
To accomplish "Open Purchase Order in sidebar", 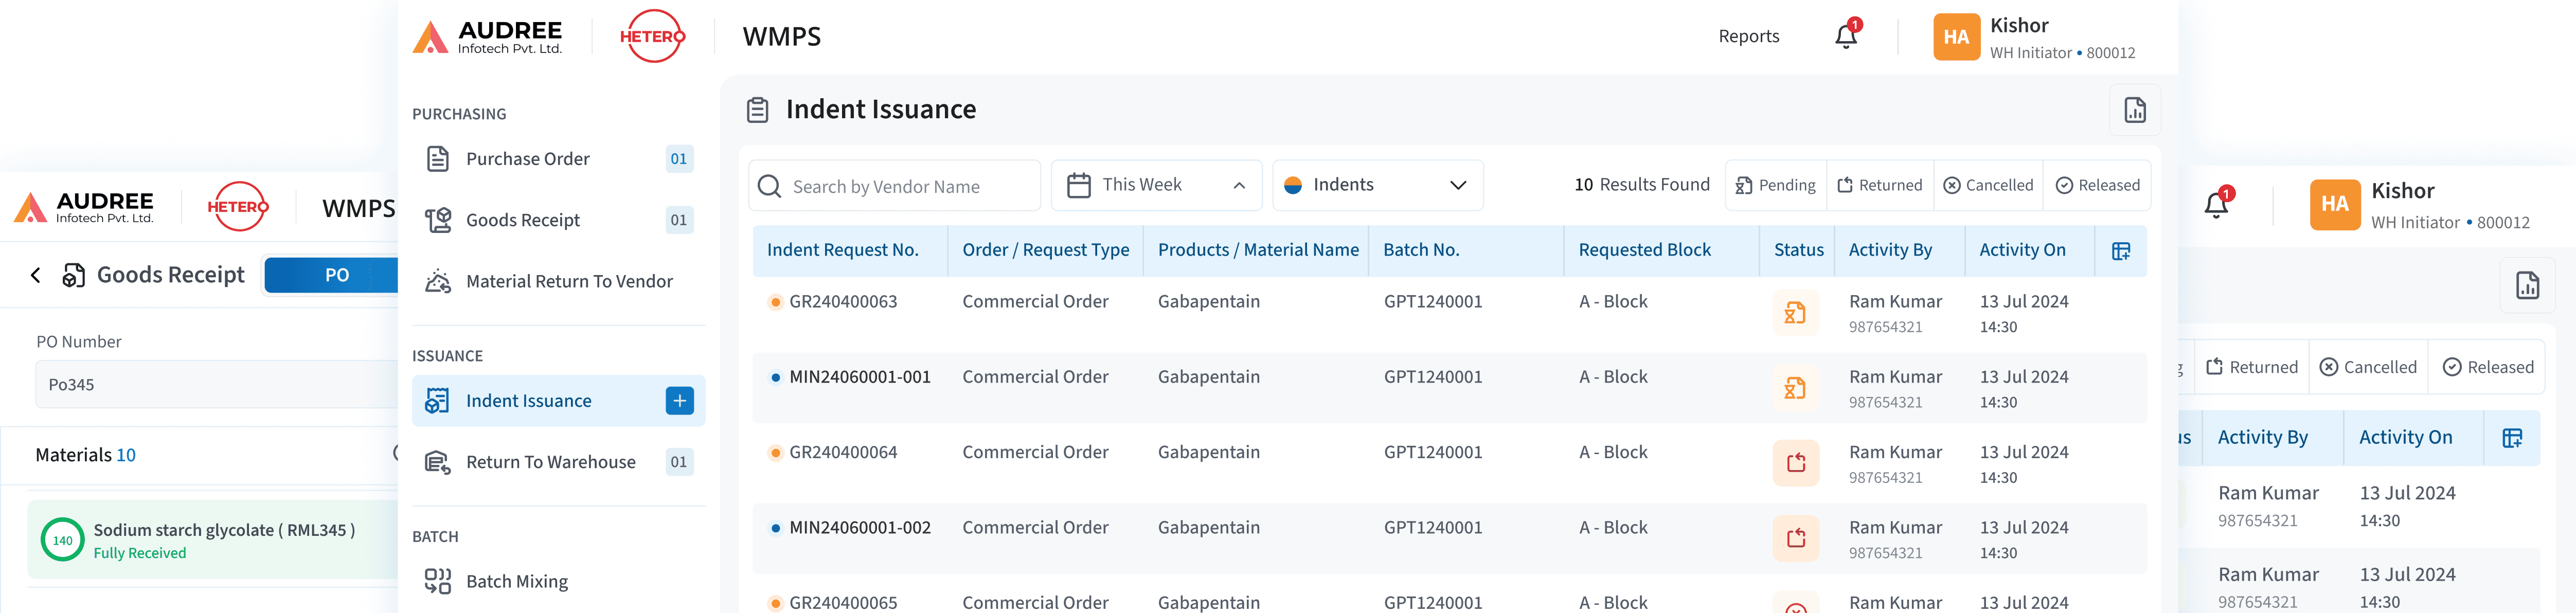I will coord(527,159).
